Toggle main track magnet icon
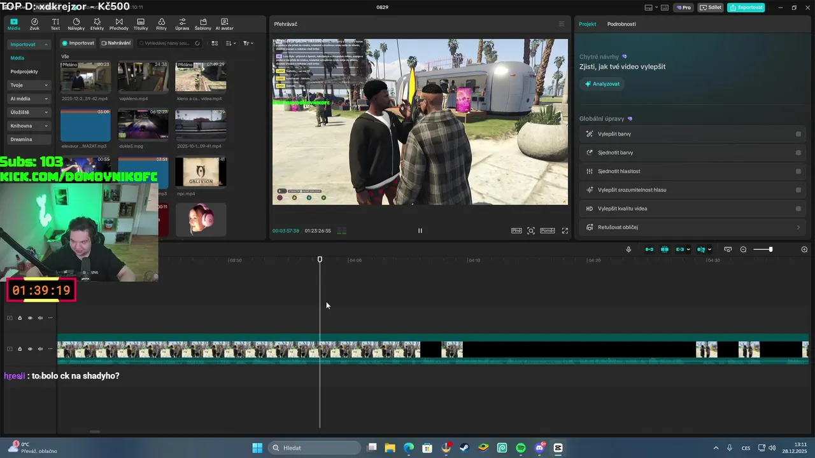Screen dimensions: 815x458 tap(649, 249)
